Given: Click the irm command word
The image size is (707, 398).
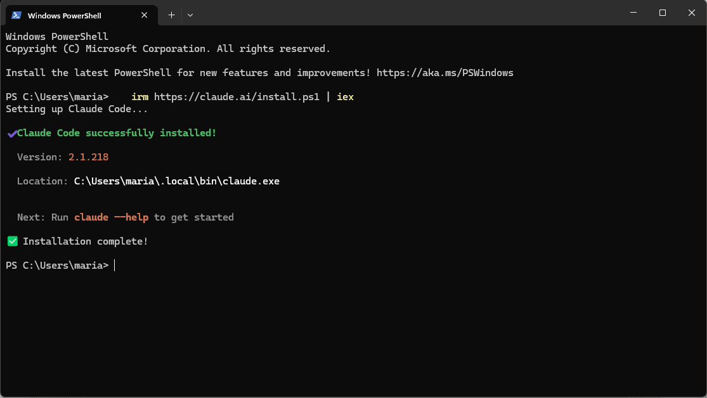Looking at the screenshot, I should (139, 97).
